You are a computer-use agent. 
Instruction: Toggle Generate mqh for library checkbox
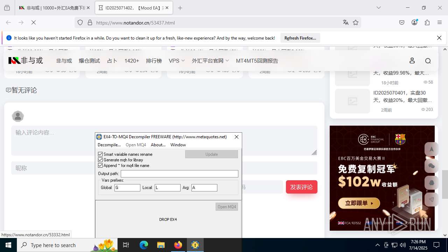click(100, 160)
